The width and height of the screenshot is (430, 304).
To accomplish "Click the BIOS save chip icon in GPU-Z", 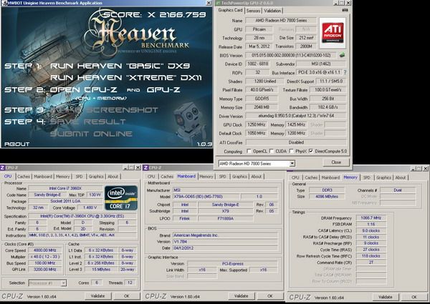I will pyautogui.click(x=342, y=55).
